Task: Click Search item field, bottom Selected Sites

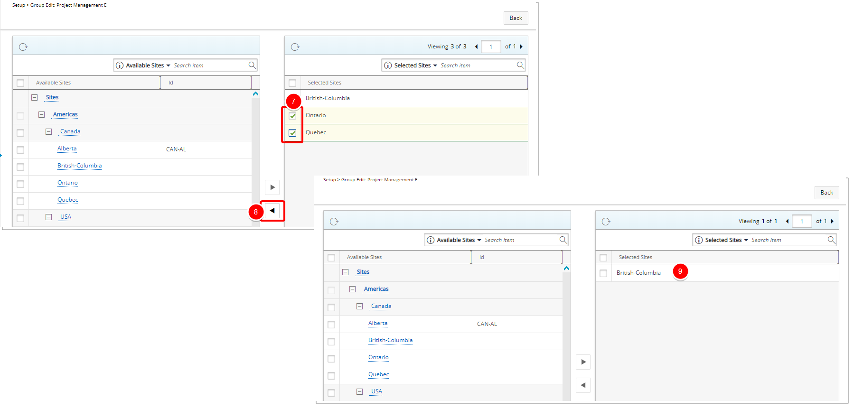Action: coord(788,240)
